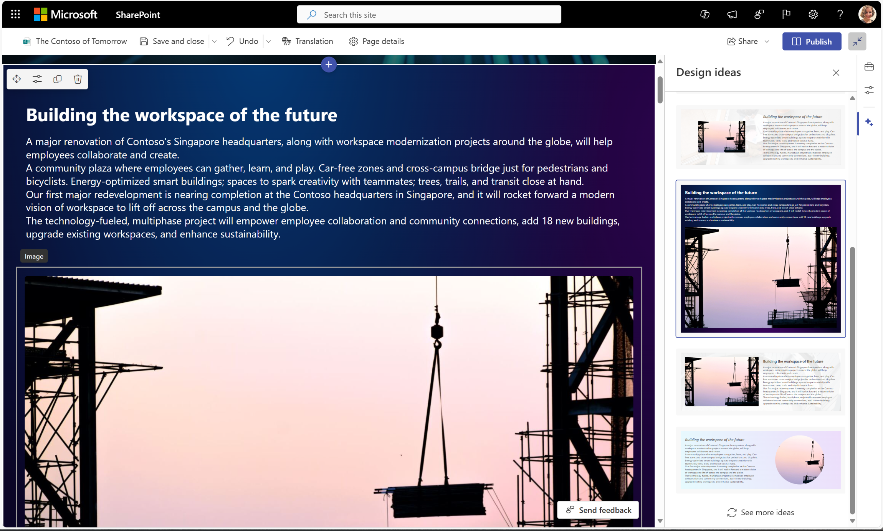Close the Design ideas panel
883x531 pixels.
pos(836,73)
